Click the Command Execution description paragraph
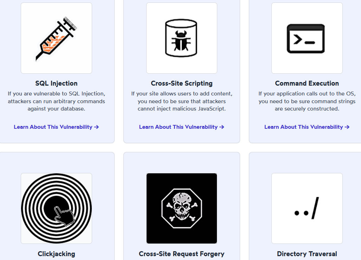The image size is (361, 260). pyautogui.click(x=307, y=101)
